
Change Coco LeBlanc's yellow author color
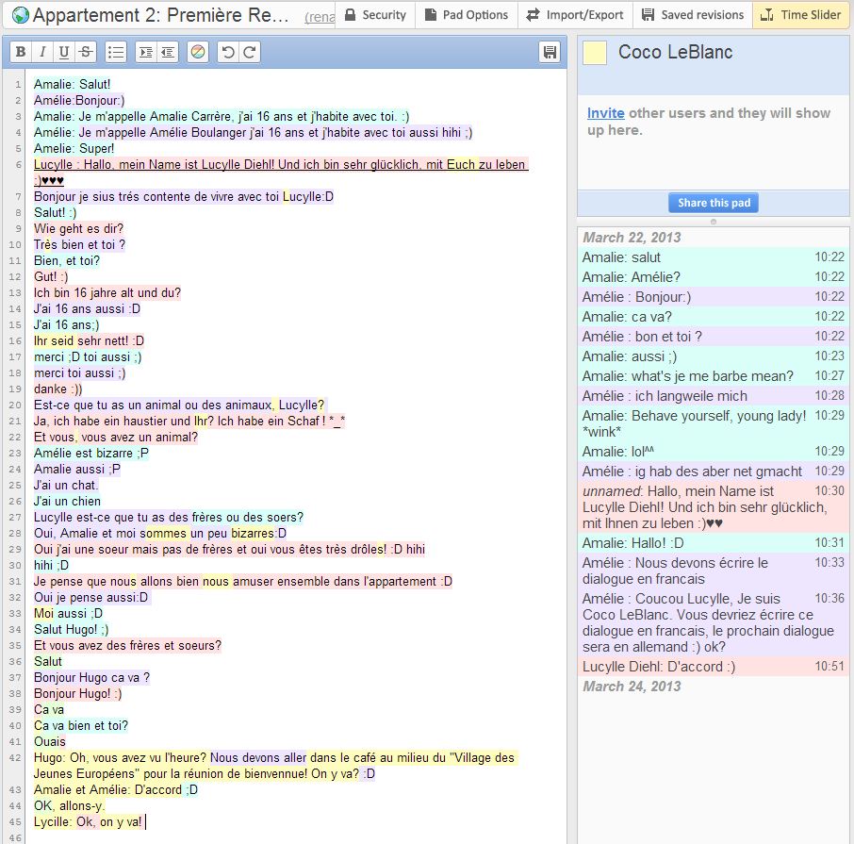(x=595, y=53)
